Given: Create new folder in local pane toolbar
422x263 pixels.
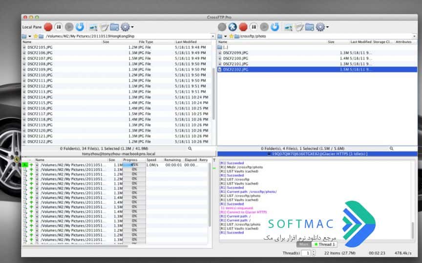Looking at the screenshot, I should 114,27.
